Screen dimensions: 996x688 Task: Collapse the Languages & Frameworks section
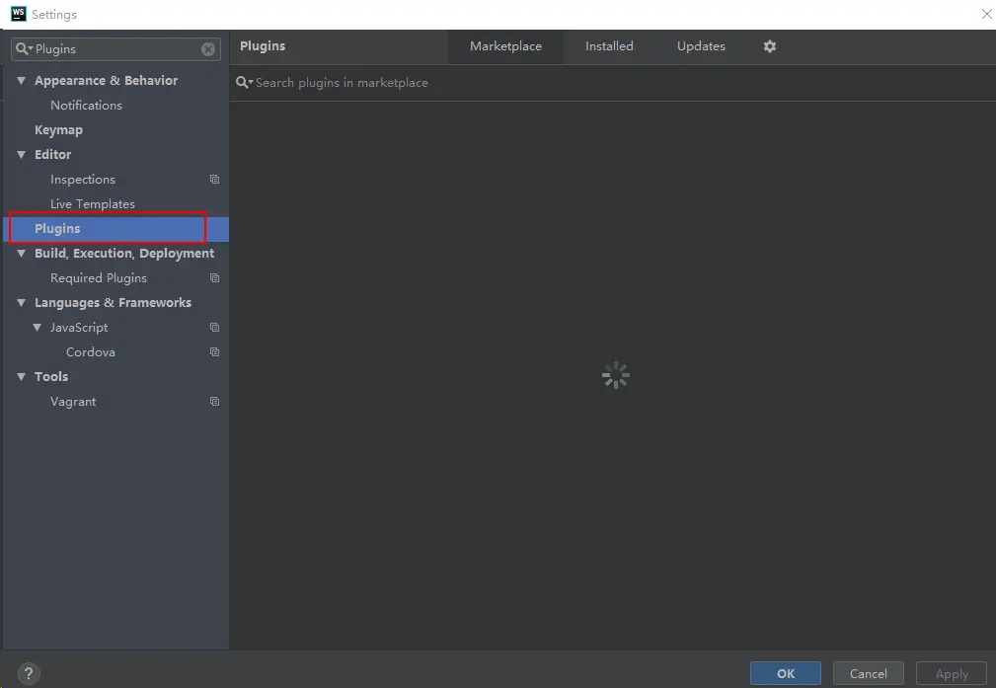(x=21, y=303)
